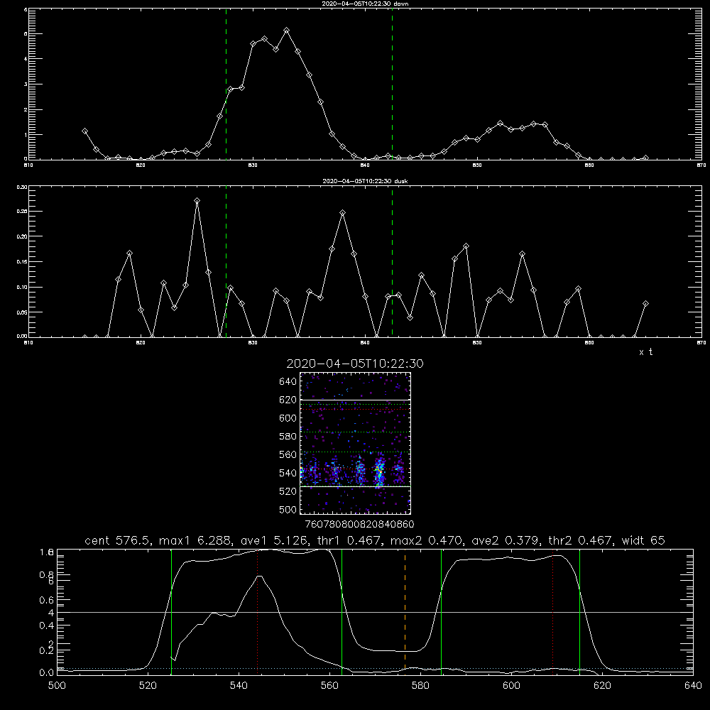Click the red dotted line at 544 in the bottom plot

coord(258,611)
